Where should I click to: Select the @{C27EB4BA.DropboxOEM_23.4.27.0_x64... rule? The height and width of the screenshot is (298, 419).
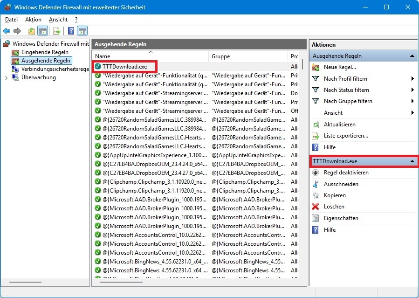(196, 173)
